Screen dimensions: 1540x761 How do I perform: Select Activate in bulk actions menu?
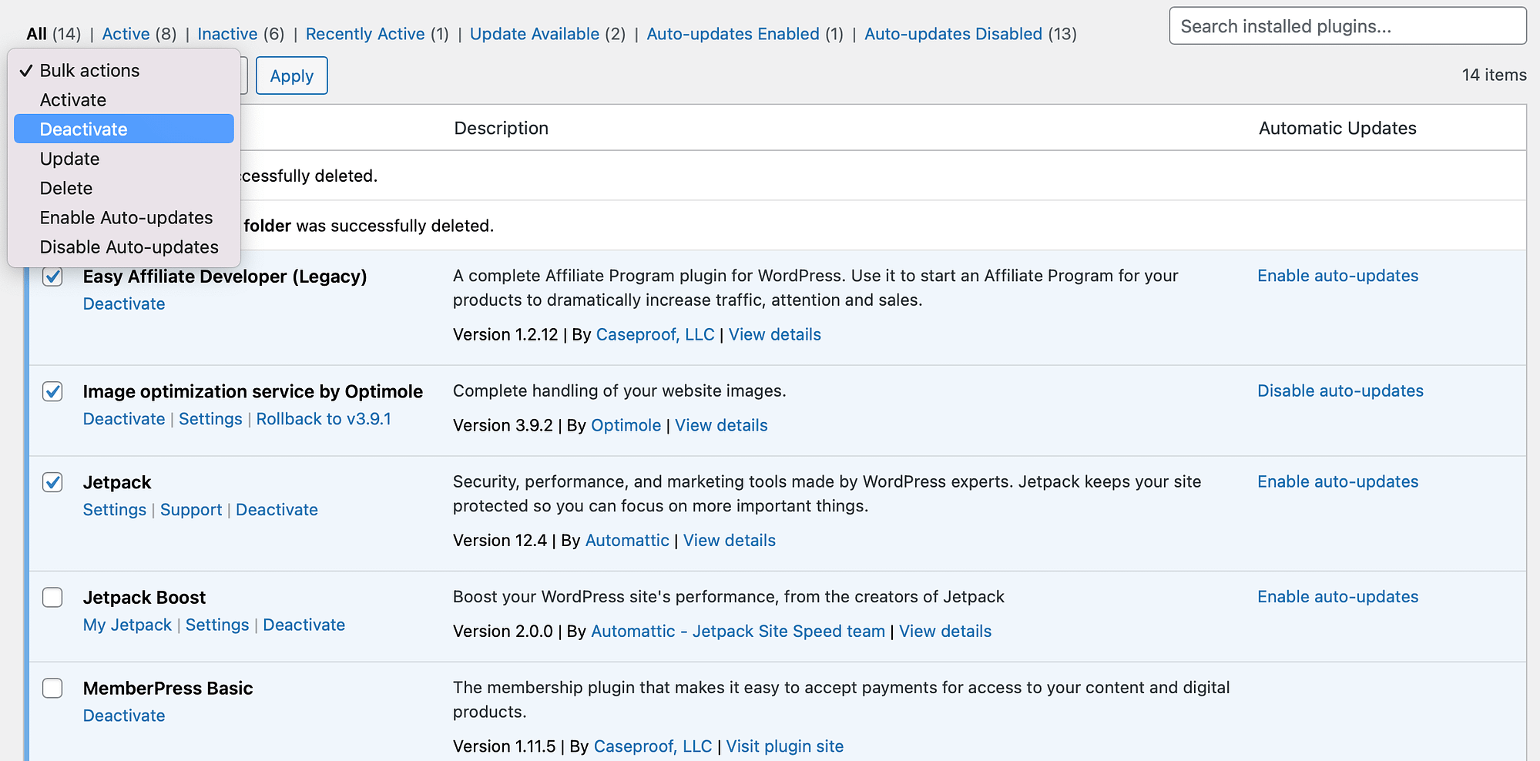pyautogui.click(x=123, y=100)
